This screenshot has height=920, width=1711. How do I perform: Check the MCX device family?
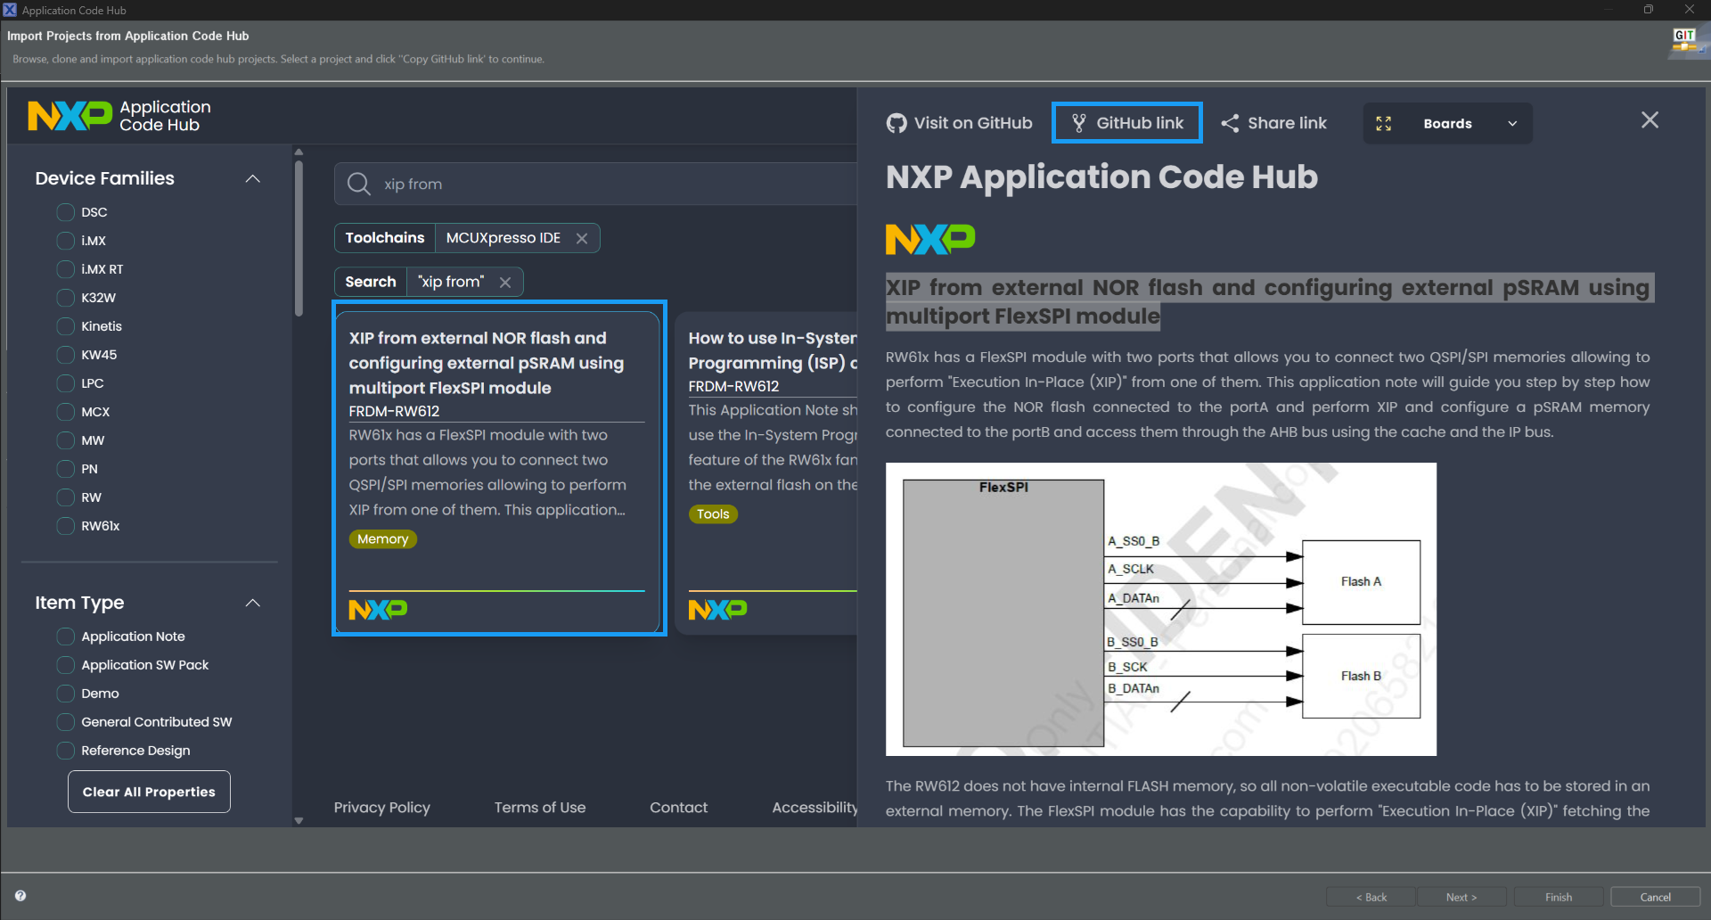click(65, 412)
